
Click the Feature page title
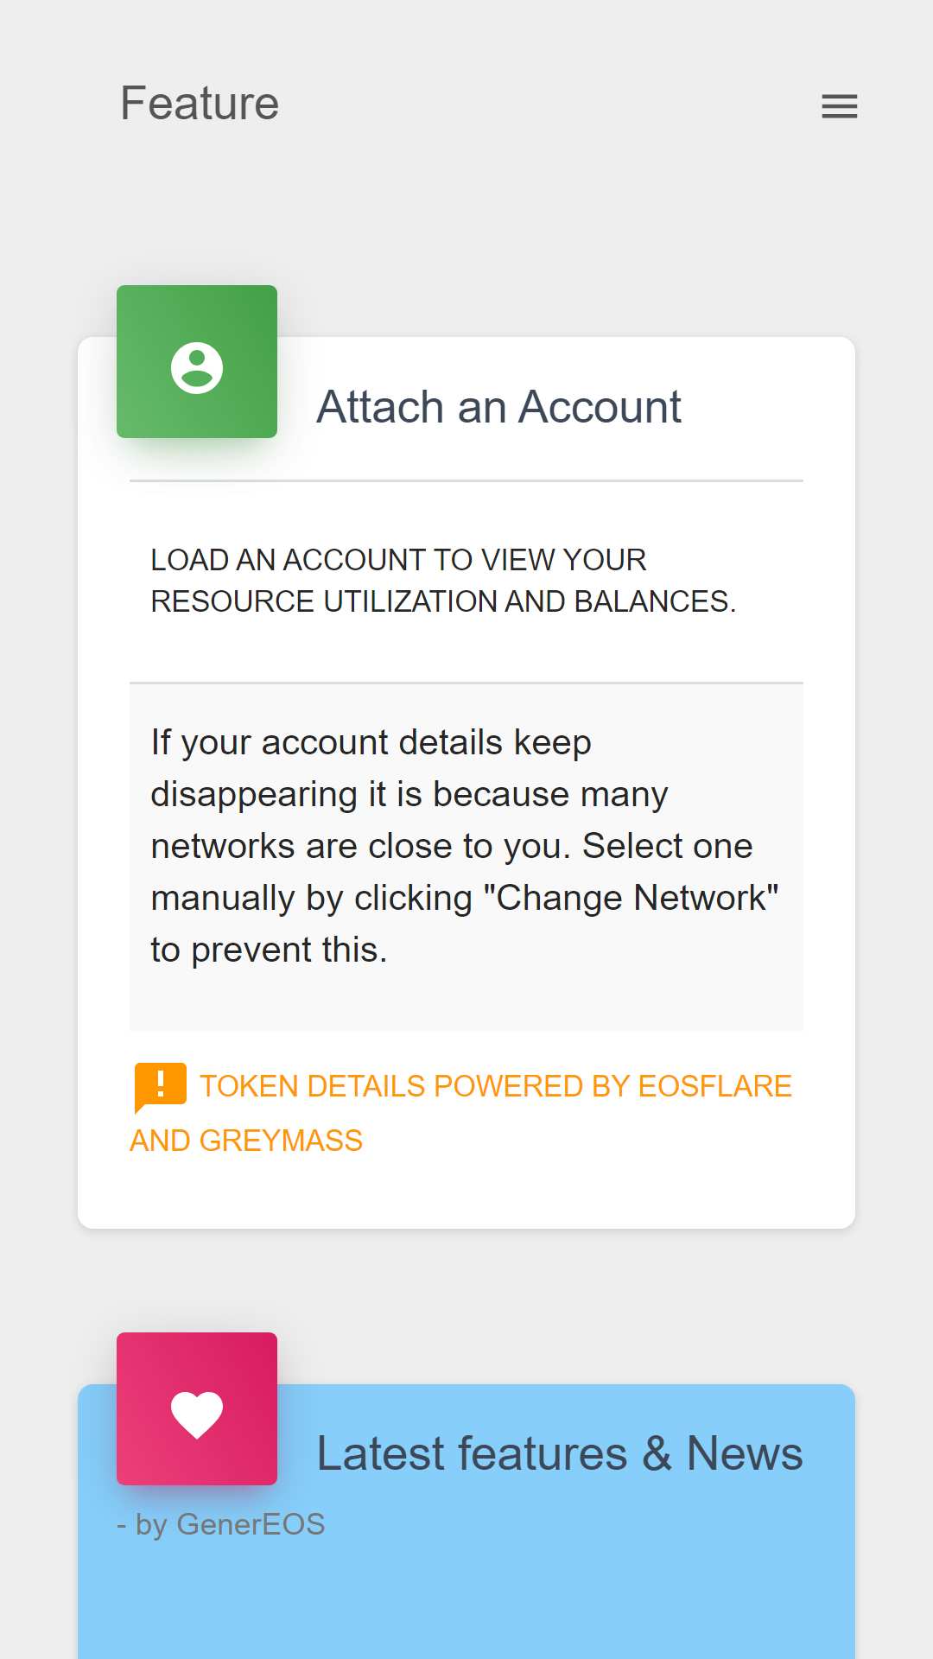click(200, 104)
